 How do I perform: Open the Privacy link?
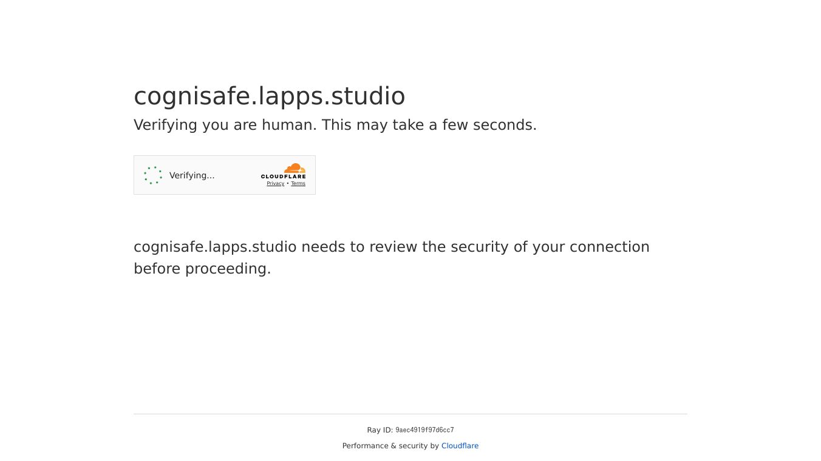275,183
